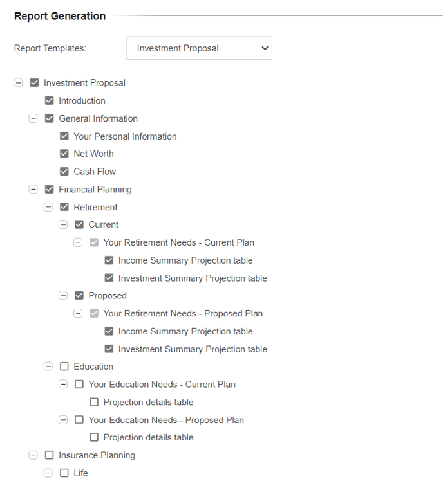The image size is (443, 481).
Task: Collapse the Investment Proposal root node
Action: (x=18, y=83)
